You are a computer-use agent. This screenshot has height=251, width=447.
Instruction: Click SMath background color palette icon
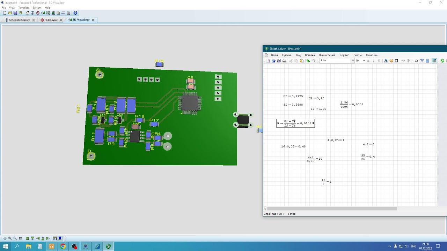click(x=391, y=61)
